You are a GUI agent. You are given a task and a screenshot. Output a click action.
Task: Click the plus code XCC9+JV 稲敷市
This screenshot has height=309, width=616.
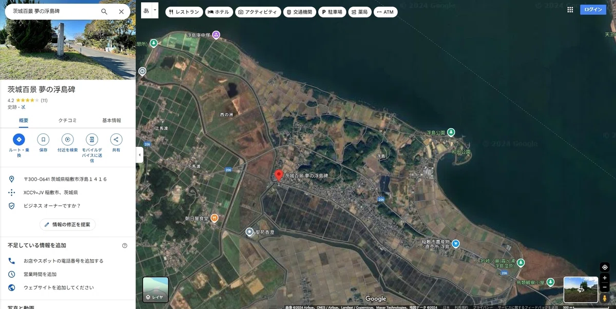click(51, 192)
